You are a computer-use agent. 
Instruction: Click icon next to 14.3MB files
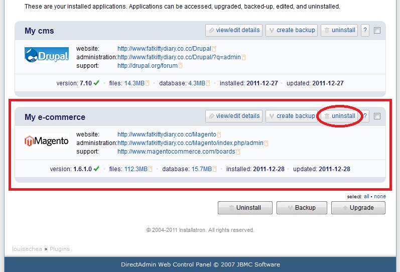pyautogui.click(x=147, y=83)
